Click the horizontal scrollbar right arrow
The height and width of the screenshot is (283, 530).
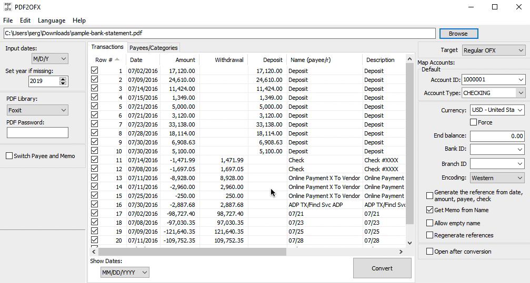[401, 251]
